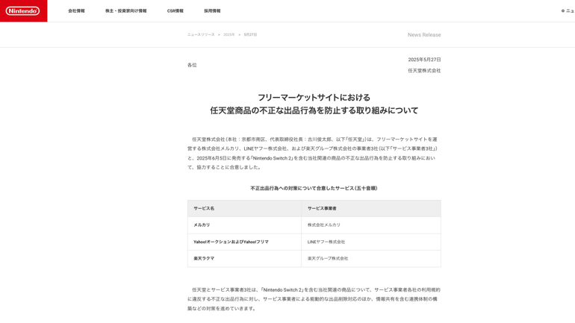Click the 5月27日 breadcrumb item
575x323 pixels.
[250, 35]
